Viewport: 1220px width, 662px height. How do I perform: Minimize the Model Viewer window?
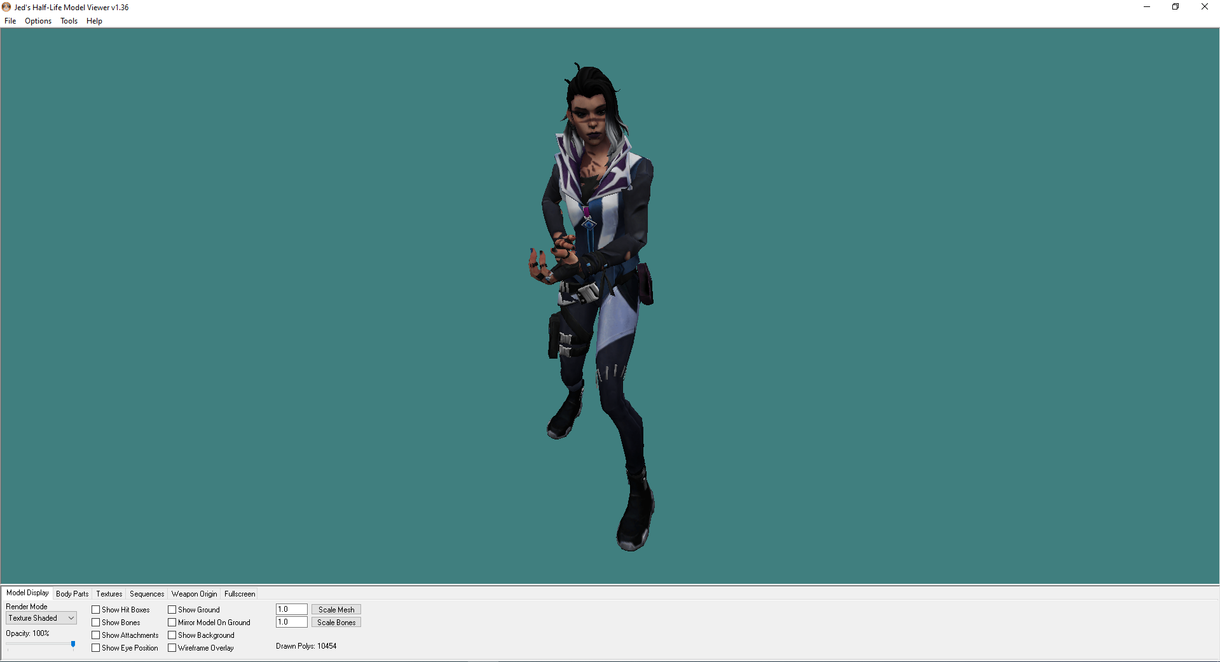(1147, 7)
